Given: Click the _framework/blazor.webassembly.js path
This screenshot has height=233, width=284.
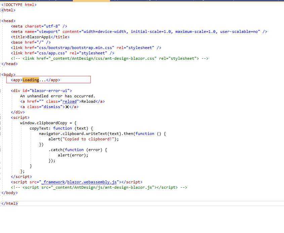Looking at the screenshot, I should (79, 182).
